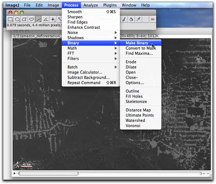This screenshot has height=184, width=216.
Task: Select the Freehand selection tool
Action: click(x=31, y=19)
